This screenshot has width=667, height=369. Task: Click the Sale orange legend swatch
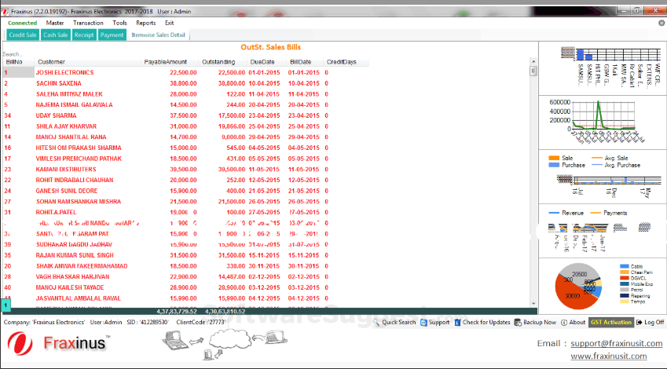(x=554, y=158)
